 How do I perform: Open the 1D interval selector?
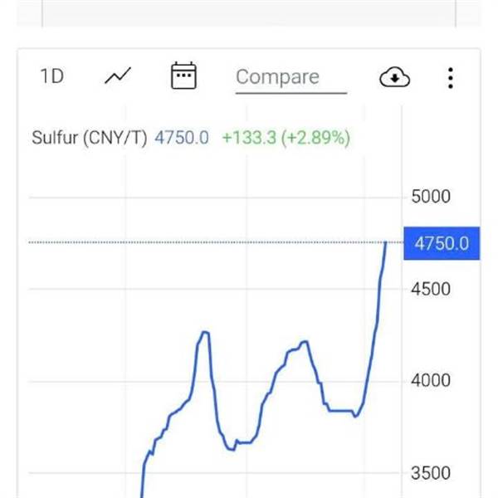[51, 76]
